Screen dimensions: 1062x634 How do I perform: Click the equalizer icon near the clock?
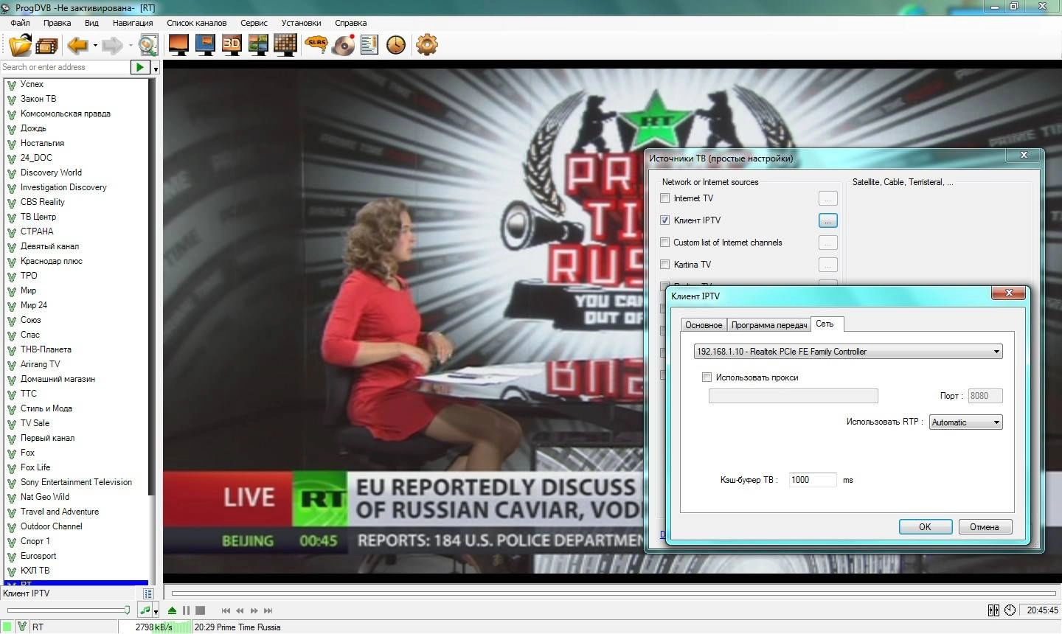click(993, 610)
